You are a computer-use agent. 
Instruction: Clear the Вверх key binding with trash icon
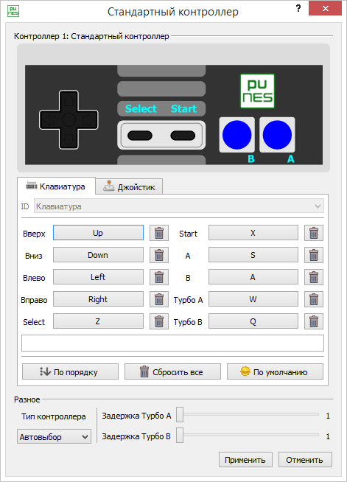click(x=159, y=233)
